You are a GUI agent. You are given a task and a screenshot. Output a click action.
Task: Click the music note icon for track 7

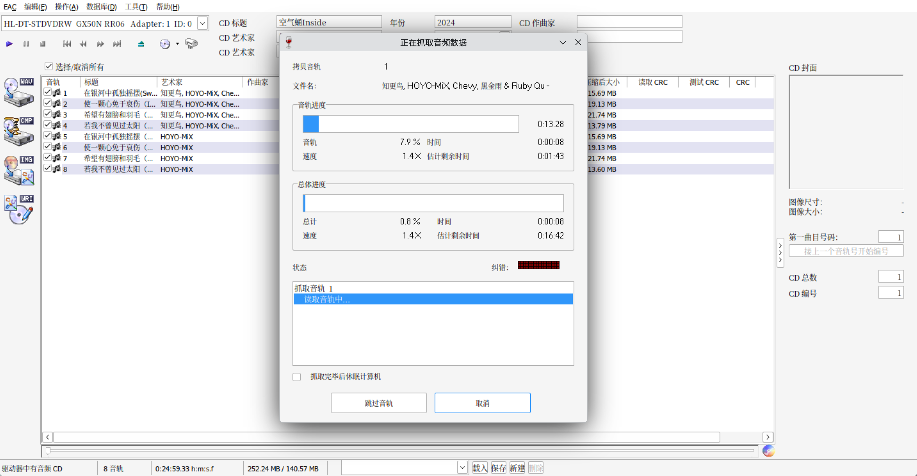57,158
